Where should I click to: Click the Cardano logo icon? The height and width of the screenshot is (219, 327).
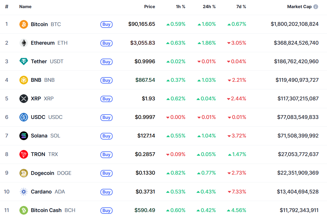(x=24, y=192)
